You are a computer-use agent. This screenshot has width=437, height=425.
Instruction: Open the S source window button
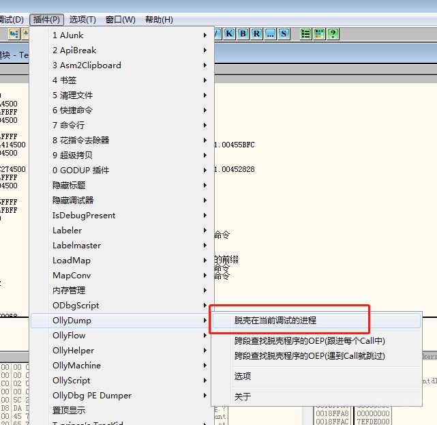284,33
